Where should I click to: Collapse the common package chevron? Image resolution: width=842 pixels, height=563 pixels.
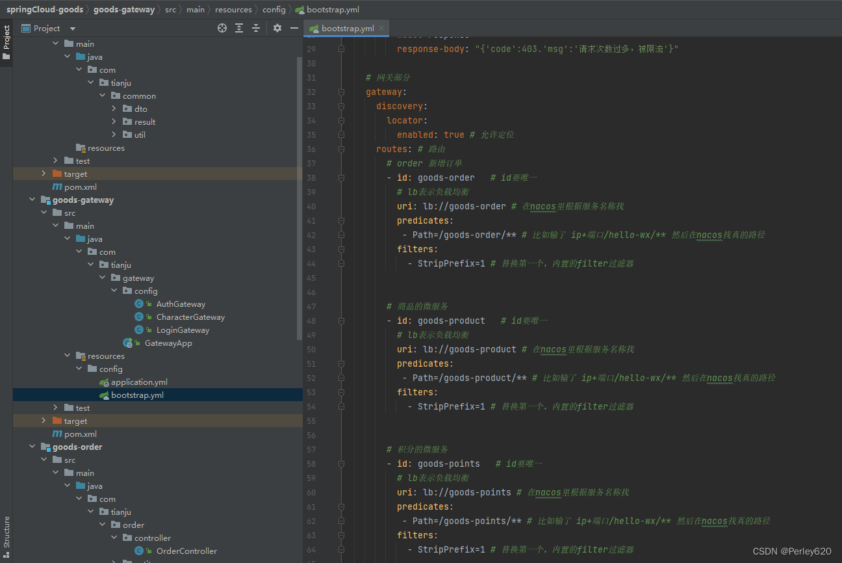coord(102,96)
